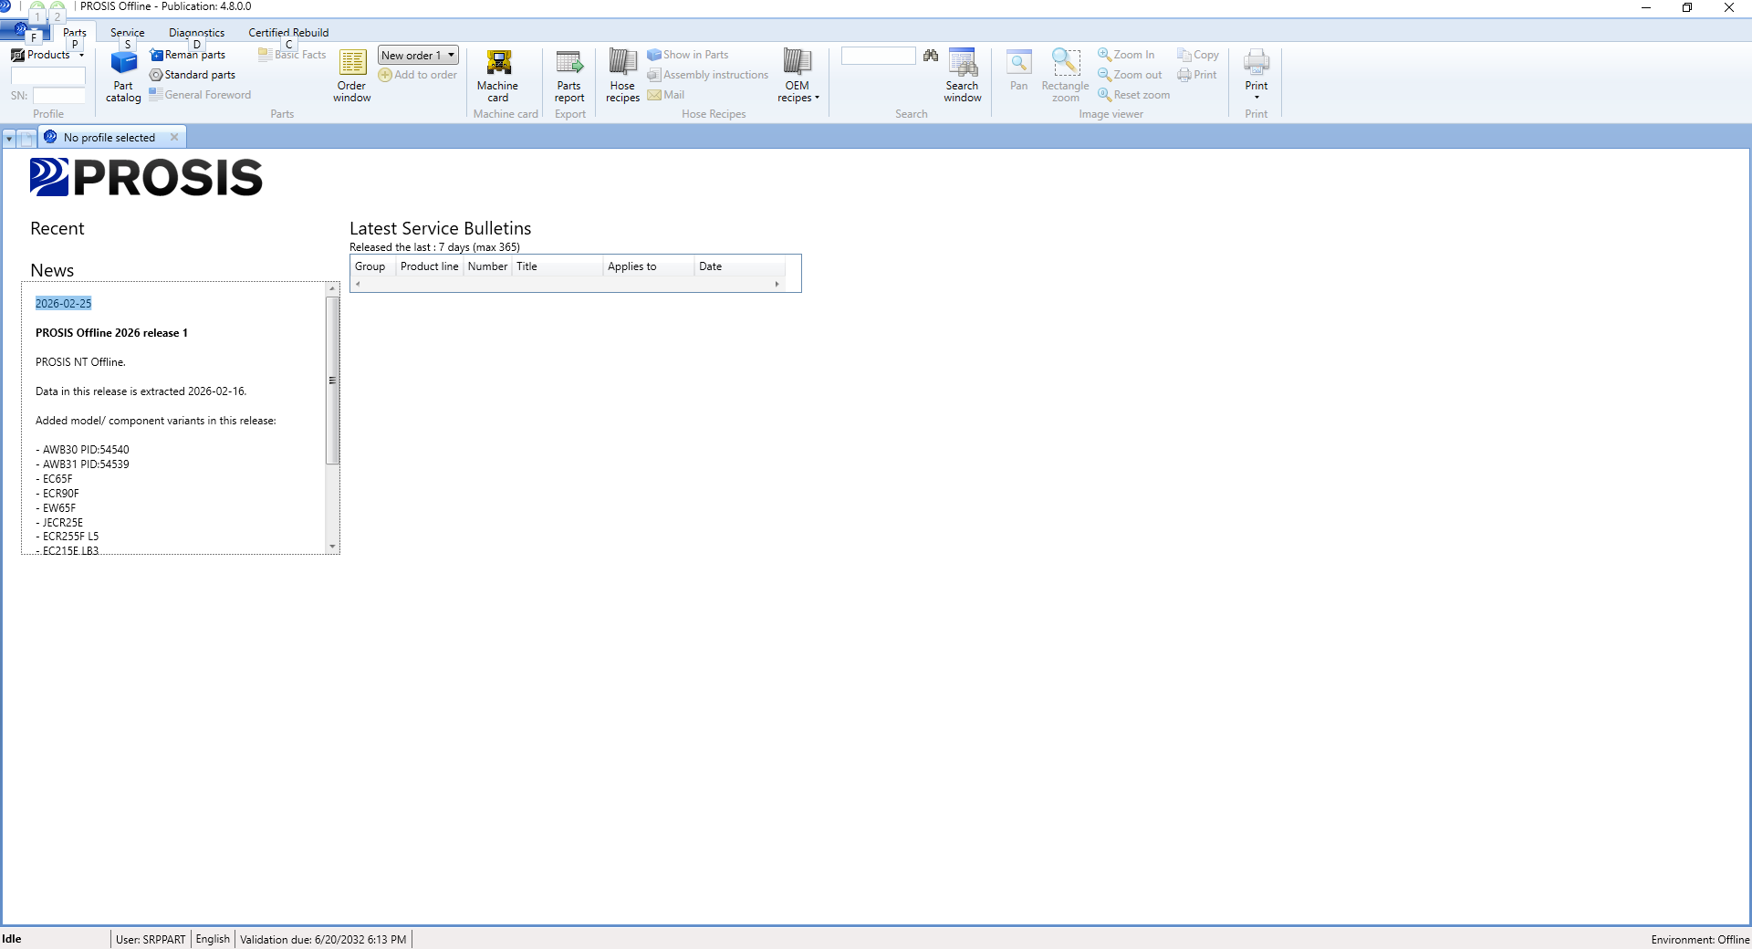Screen dimensions: 1752x949
Task: Open the Certified Rebuild tab
Action: pos(288,33)
